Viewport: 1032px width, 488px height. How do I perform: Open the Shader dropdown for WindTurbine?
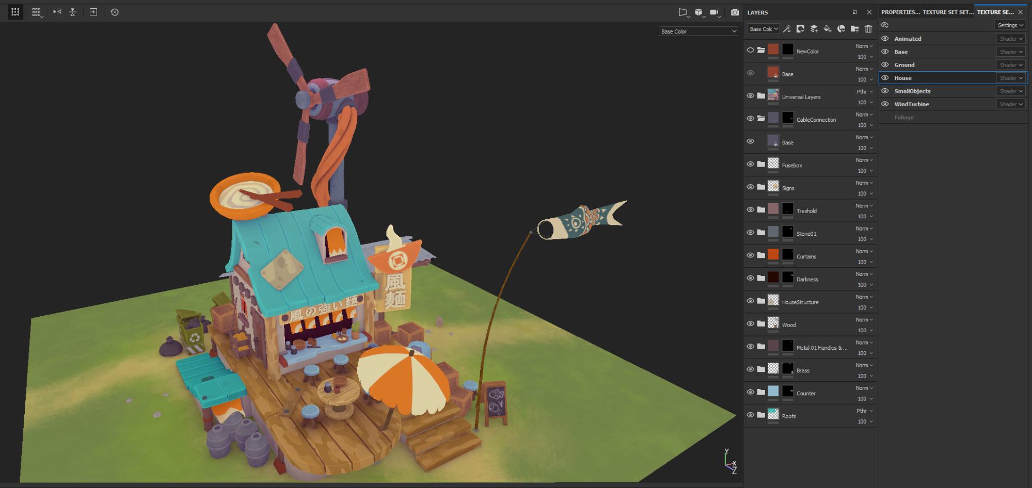1010,104
